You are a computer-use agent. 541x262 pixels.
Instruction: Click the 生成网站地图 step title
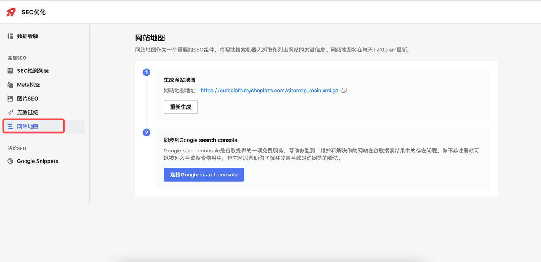point(179,80)
